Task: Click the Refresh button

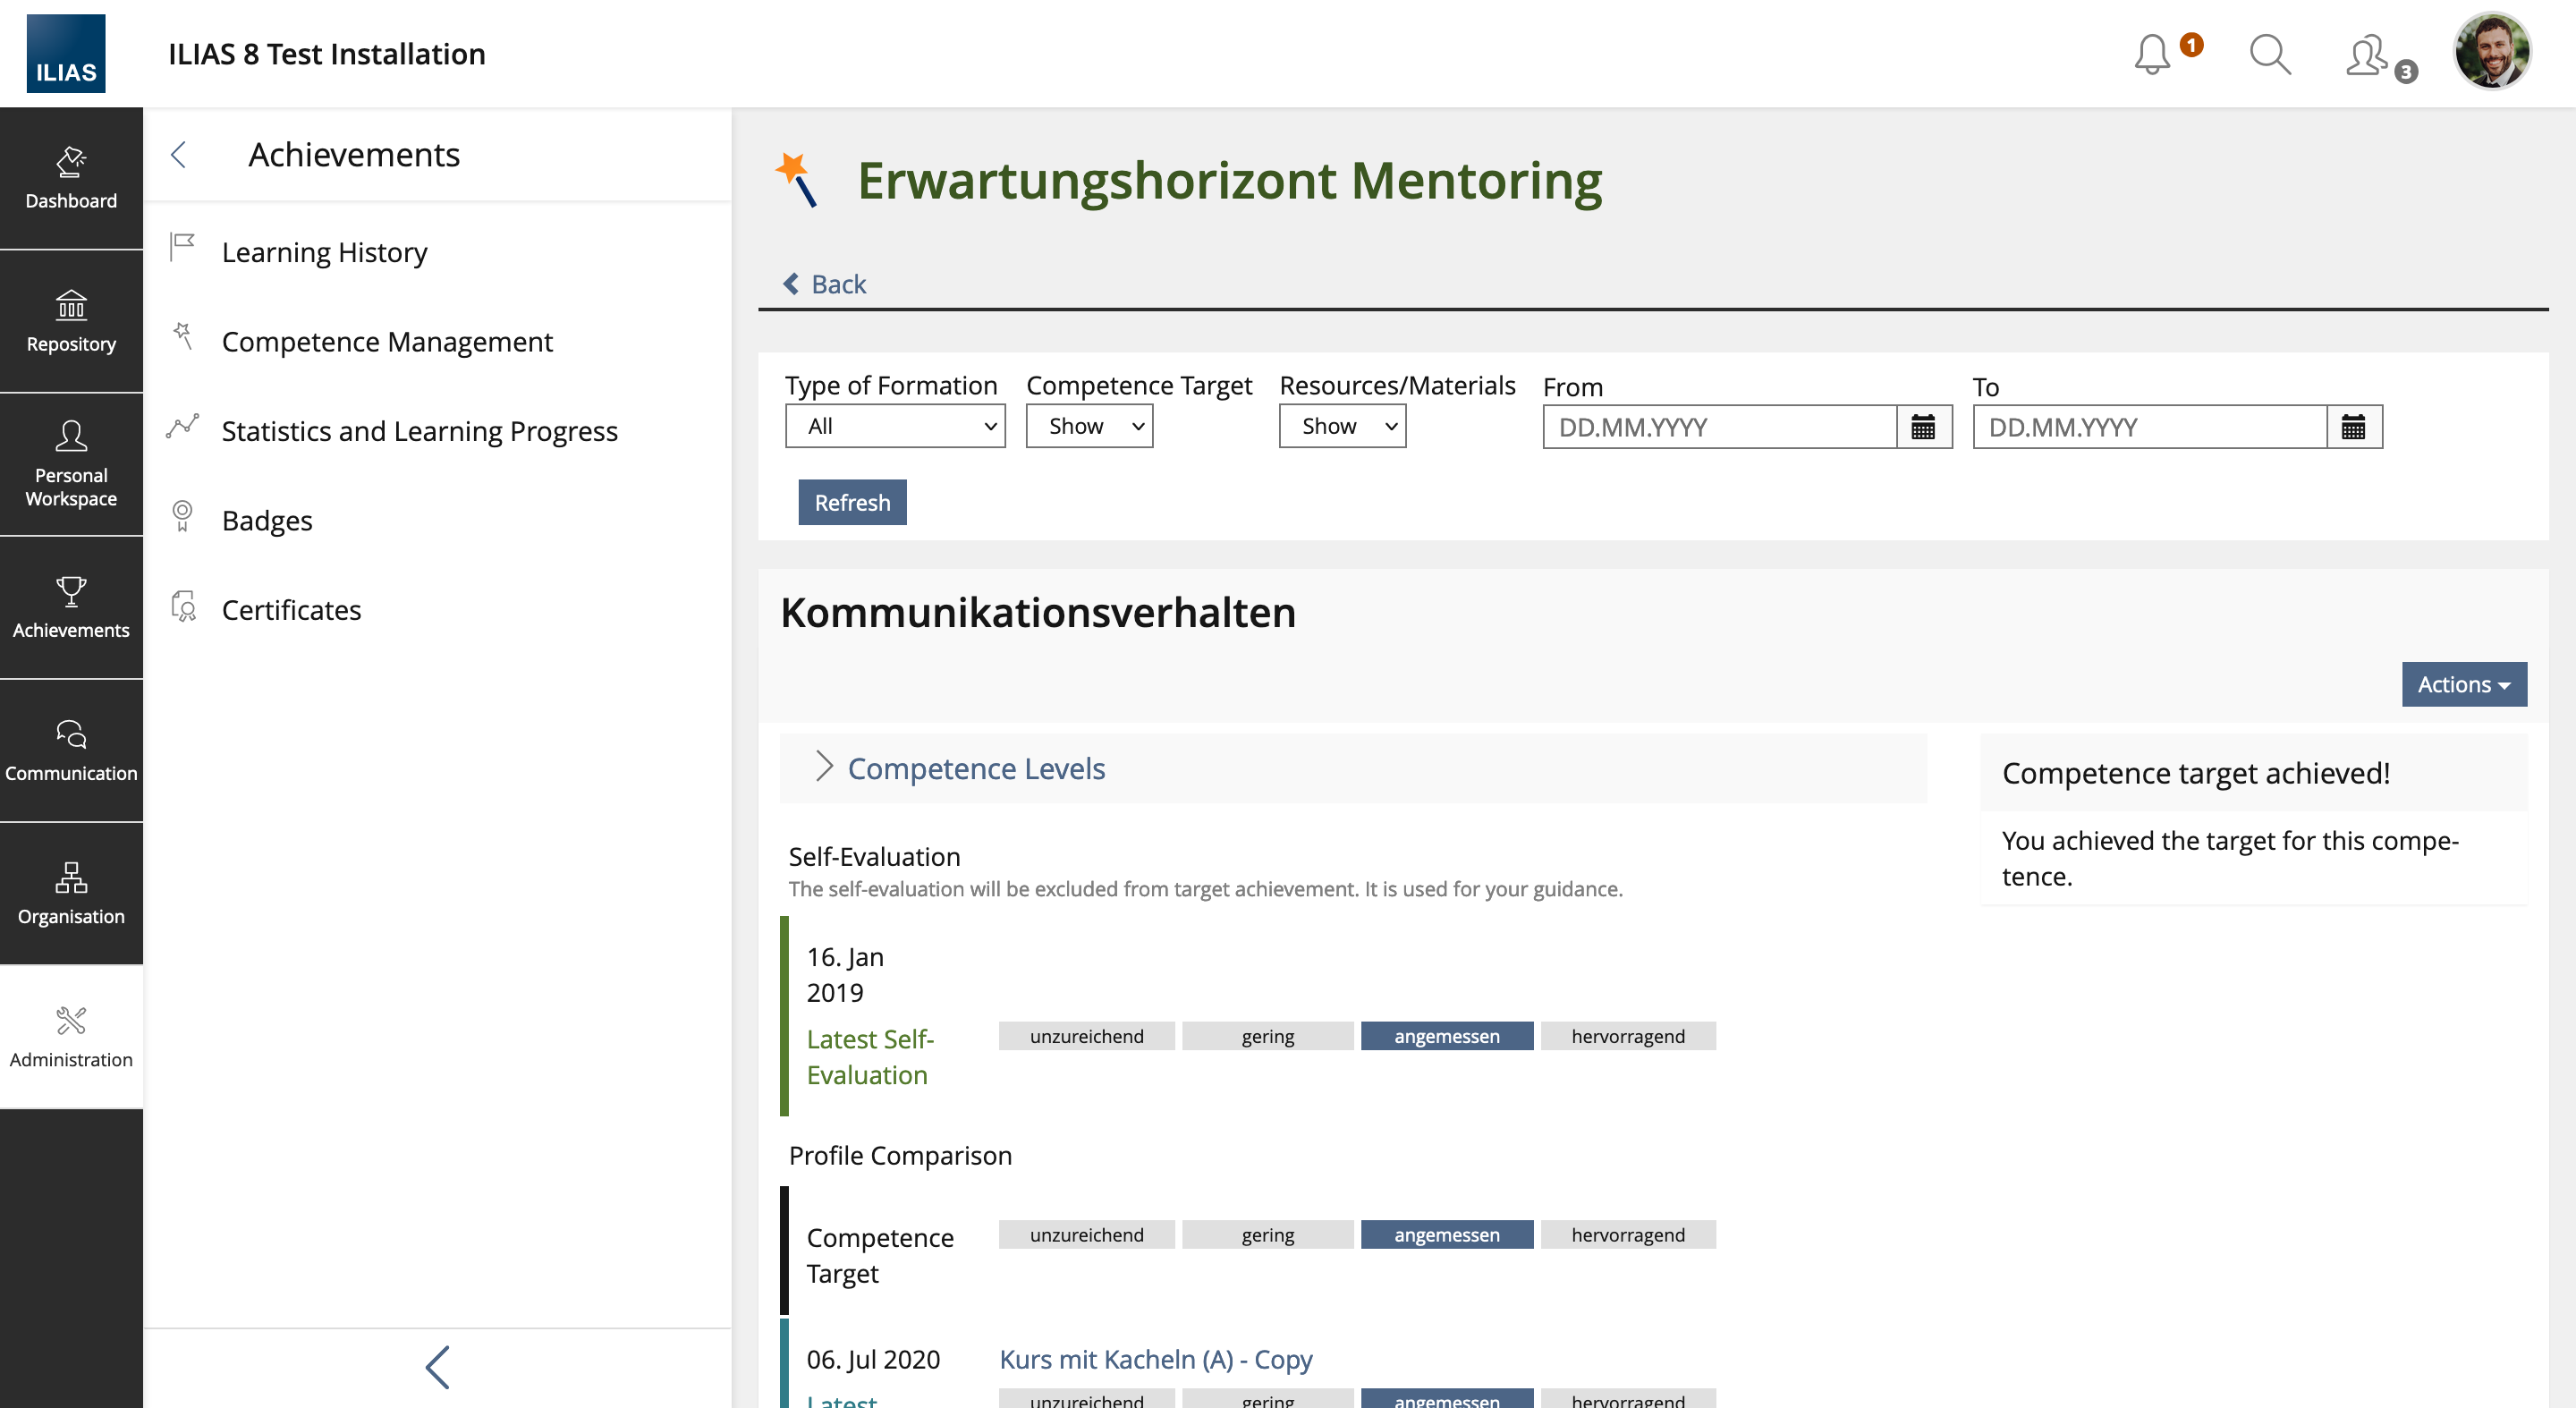Action: pos(852,502)
